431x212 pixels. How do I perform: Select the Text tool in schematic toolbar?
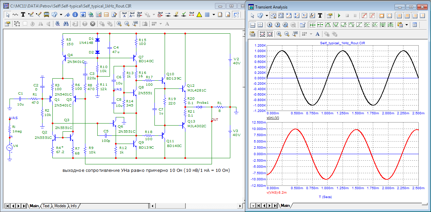[23, 15]
